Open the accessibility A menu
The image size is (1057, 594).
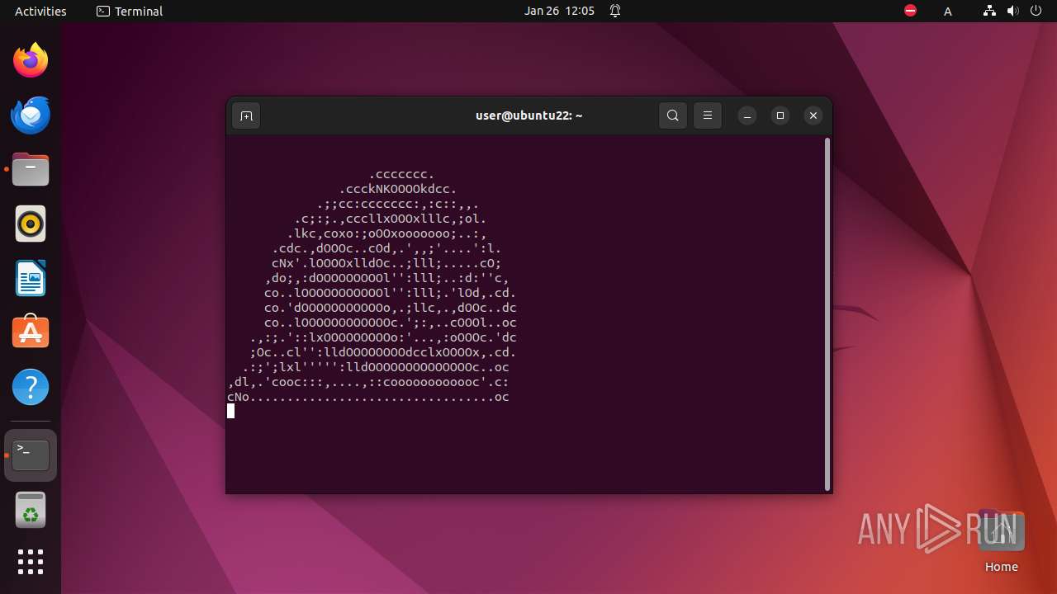[948, 11]
